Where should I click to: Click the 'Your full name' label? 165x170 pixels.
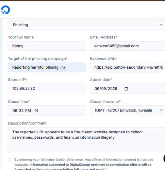[21, 37]
